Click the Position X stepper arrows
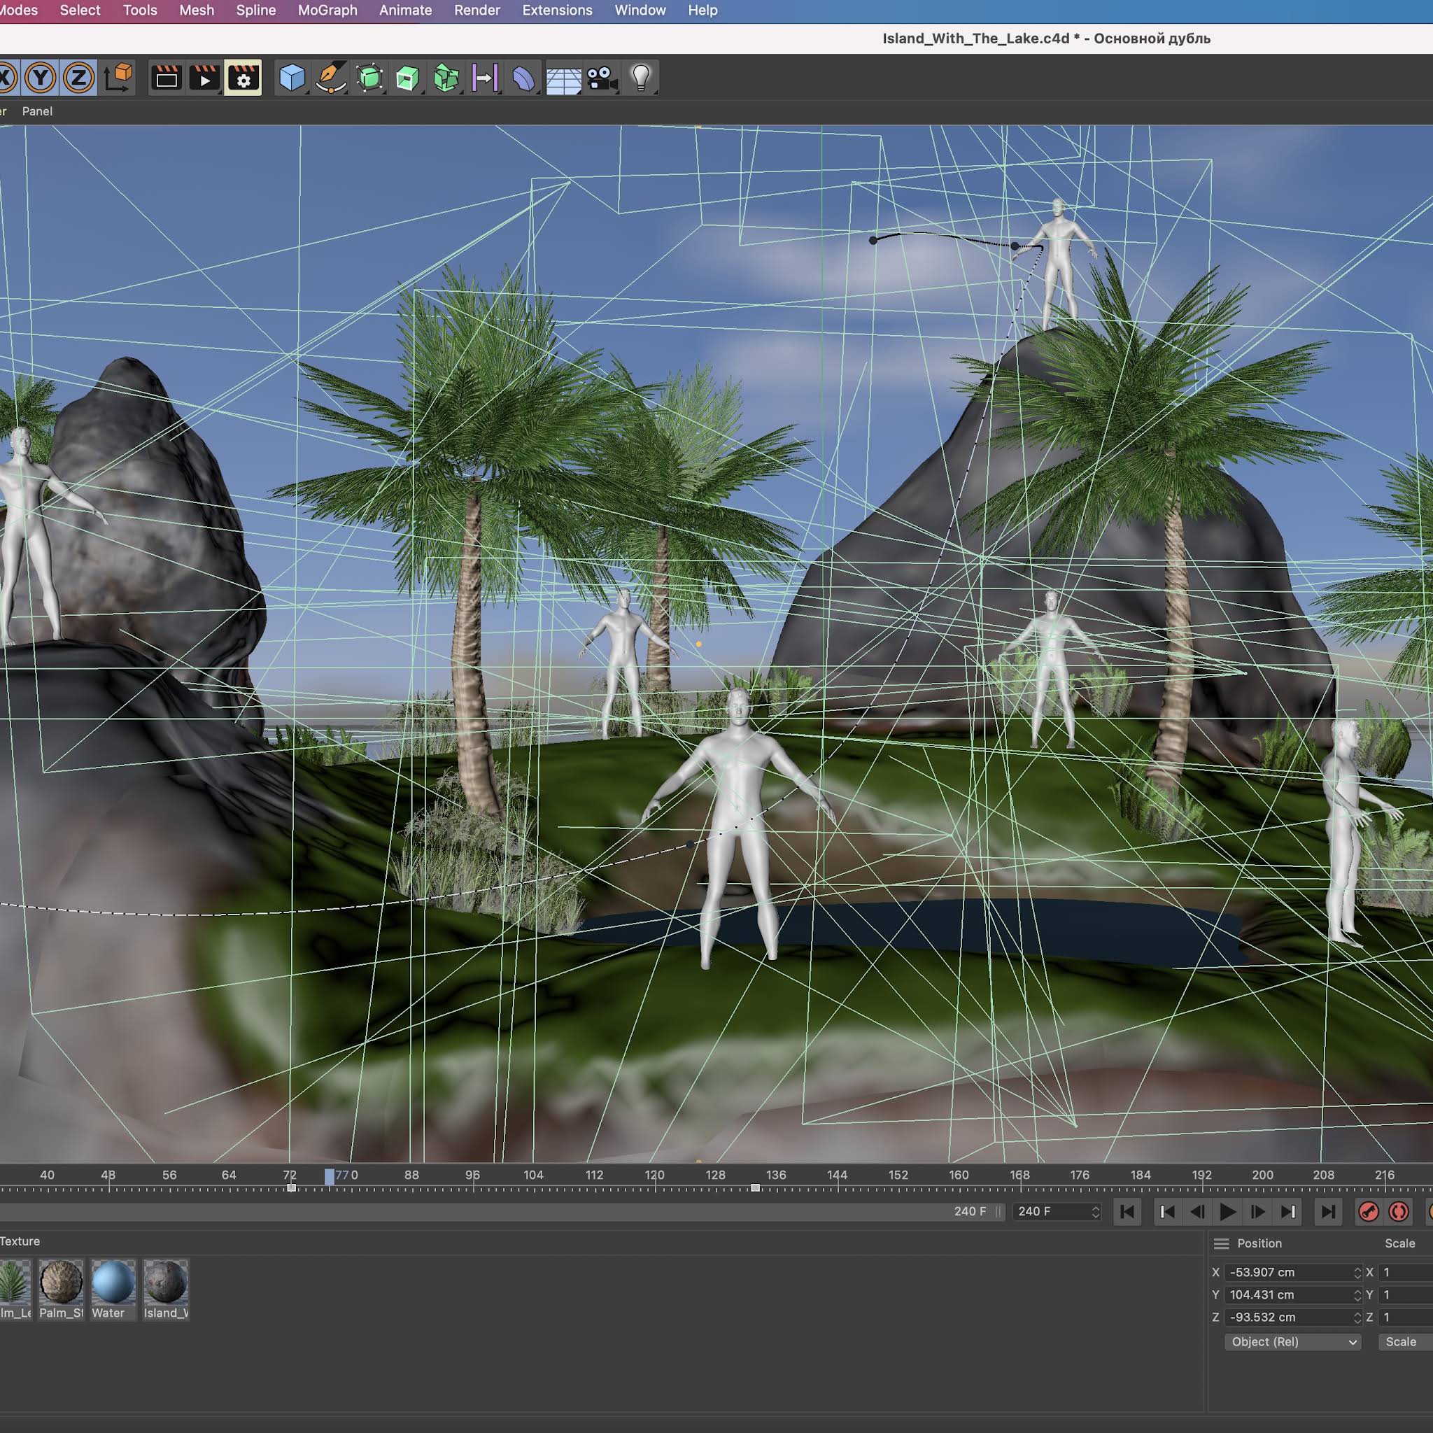Image resolution: width=1433 pixels, height=1433 pixels. pos(1357,1272)
